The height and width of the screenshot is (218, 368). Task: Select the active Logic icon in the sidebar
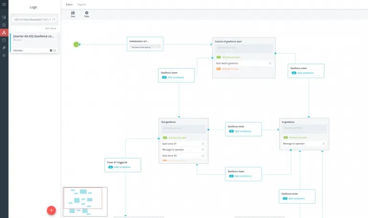[x=4, y=33]
